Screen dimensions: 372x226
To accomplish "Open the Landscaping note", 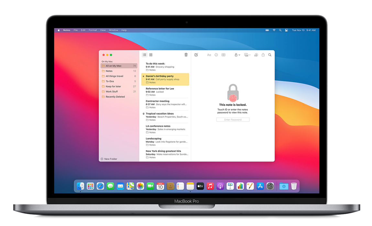I will click(x=165, y=142).
